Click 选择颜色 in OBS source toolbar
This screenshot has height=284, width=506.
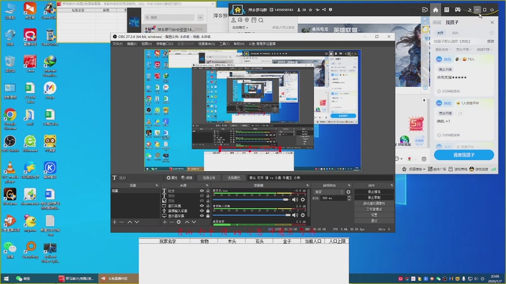click(234, 178)
